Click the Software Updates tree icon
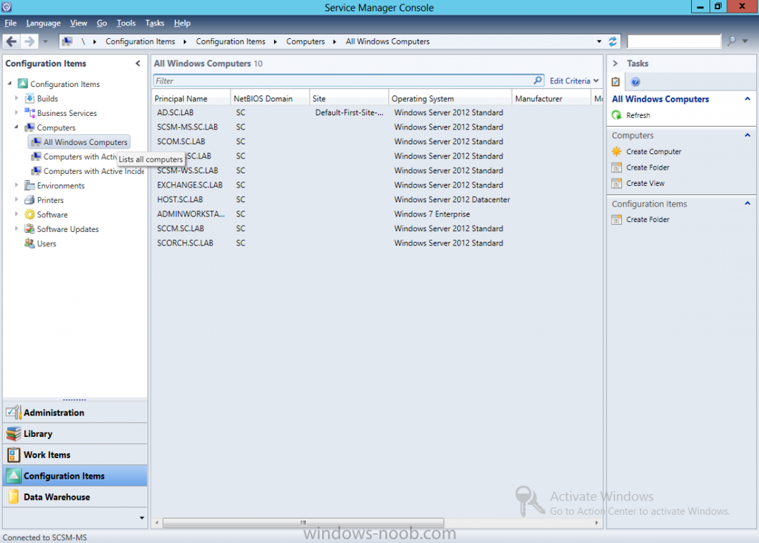The image size is (759, 543). coord(30,229)
